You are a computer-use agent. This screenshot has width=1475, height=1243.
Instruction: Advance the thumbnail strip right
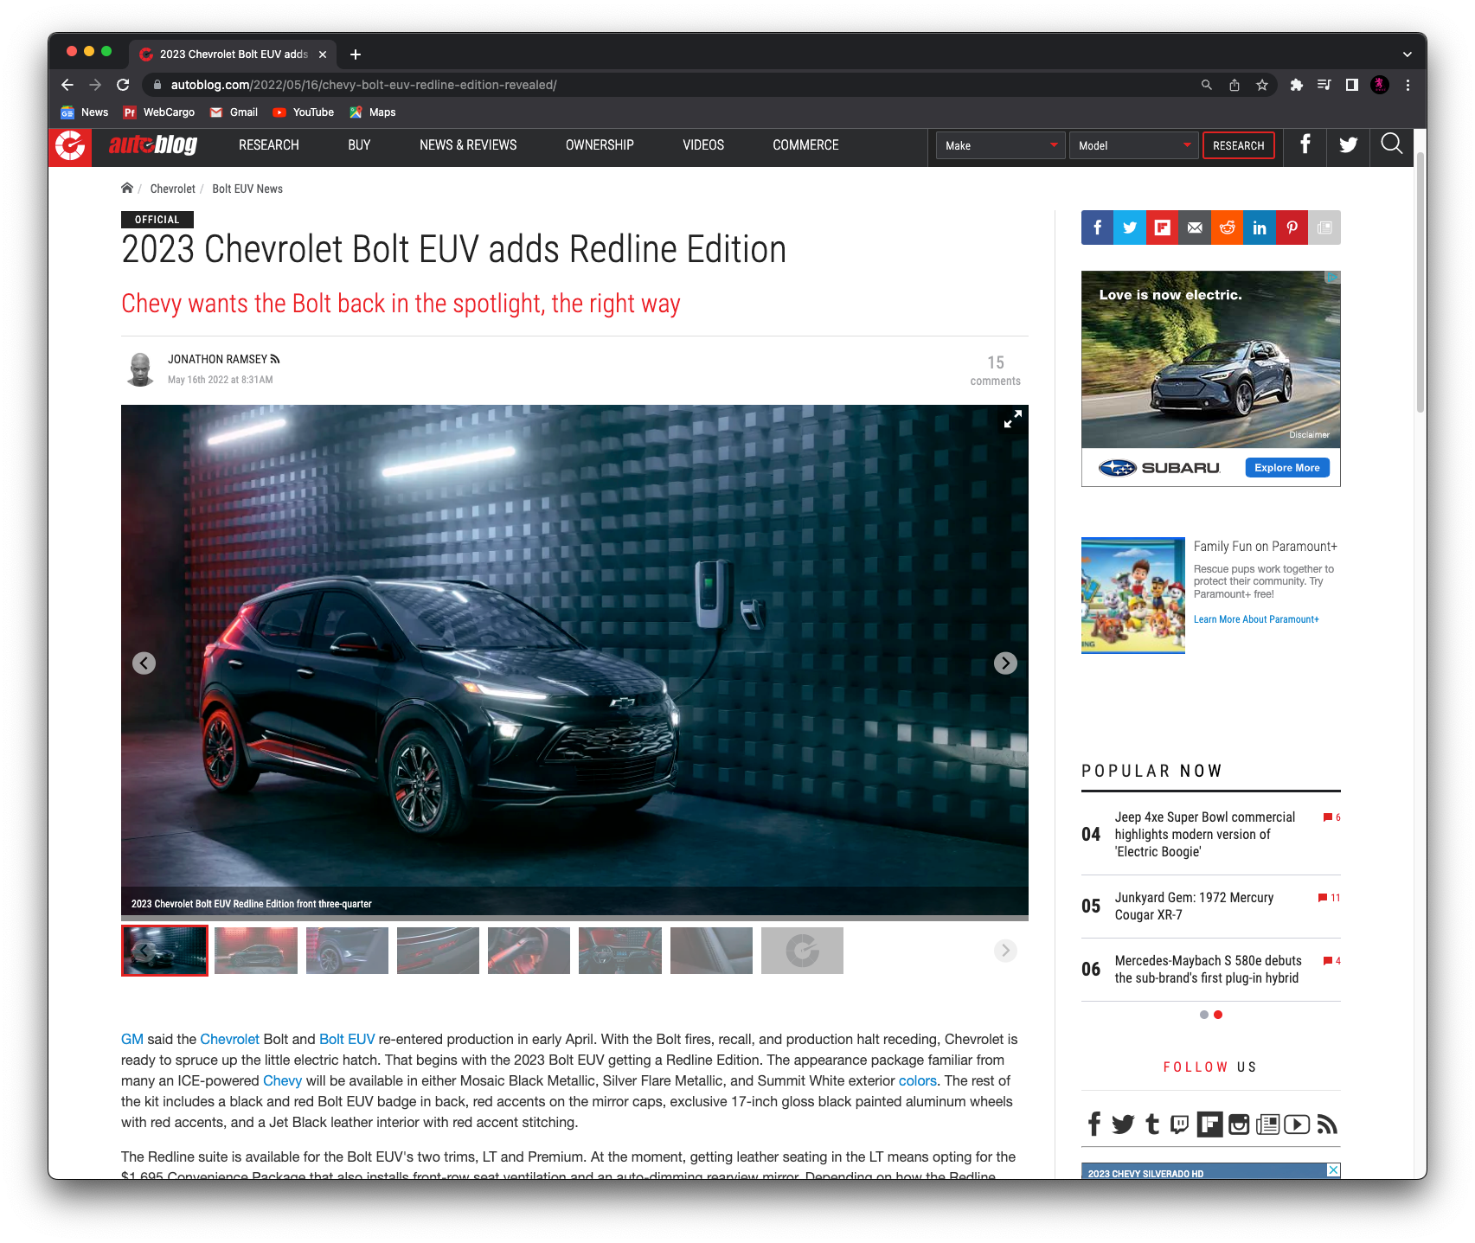pos(1004,950)
